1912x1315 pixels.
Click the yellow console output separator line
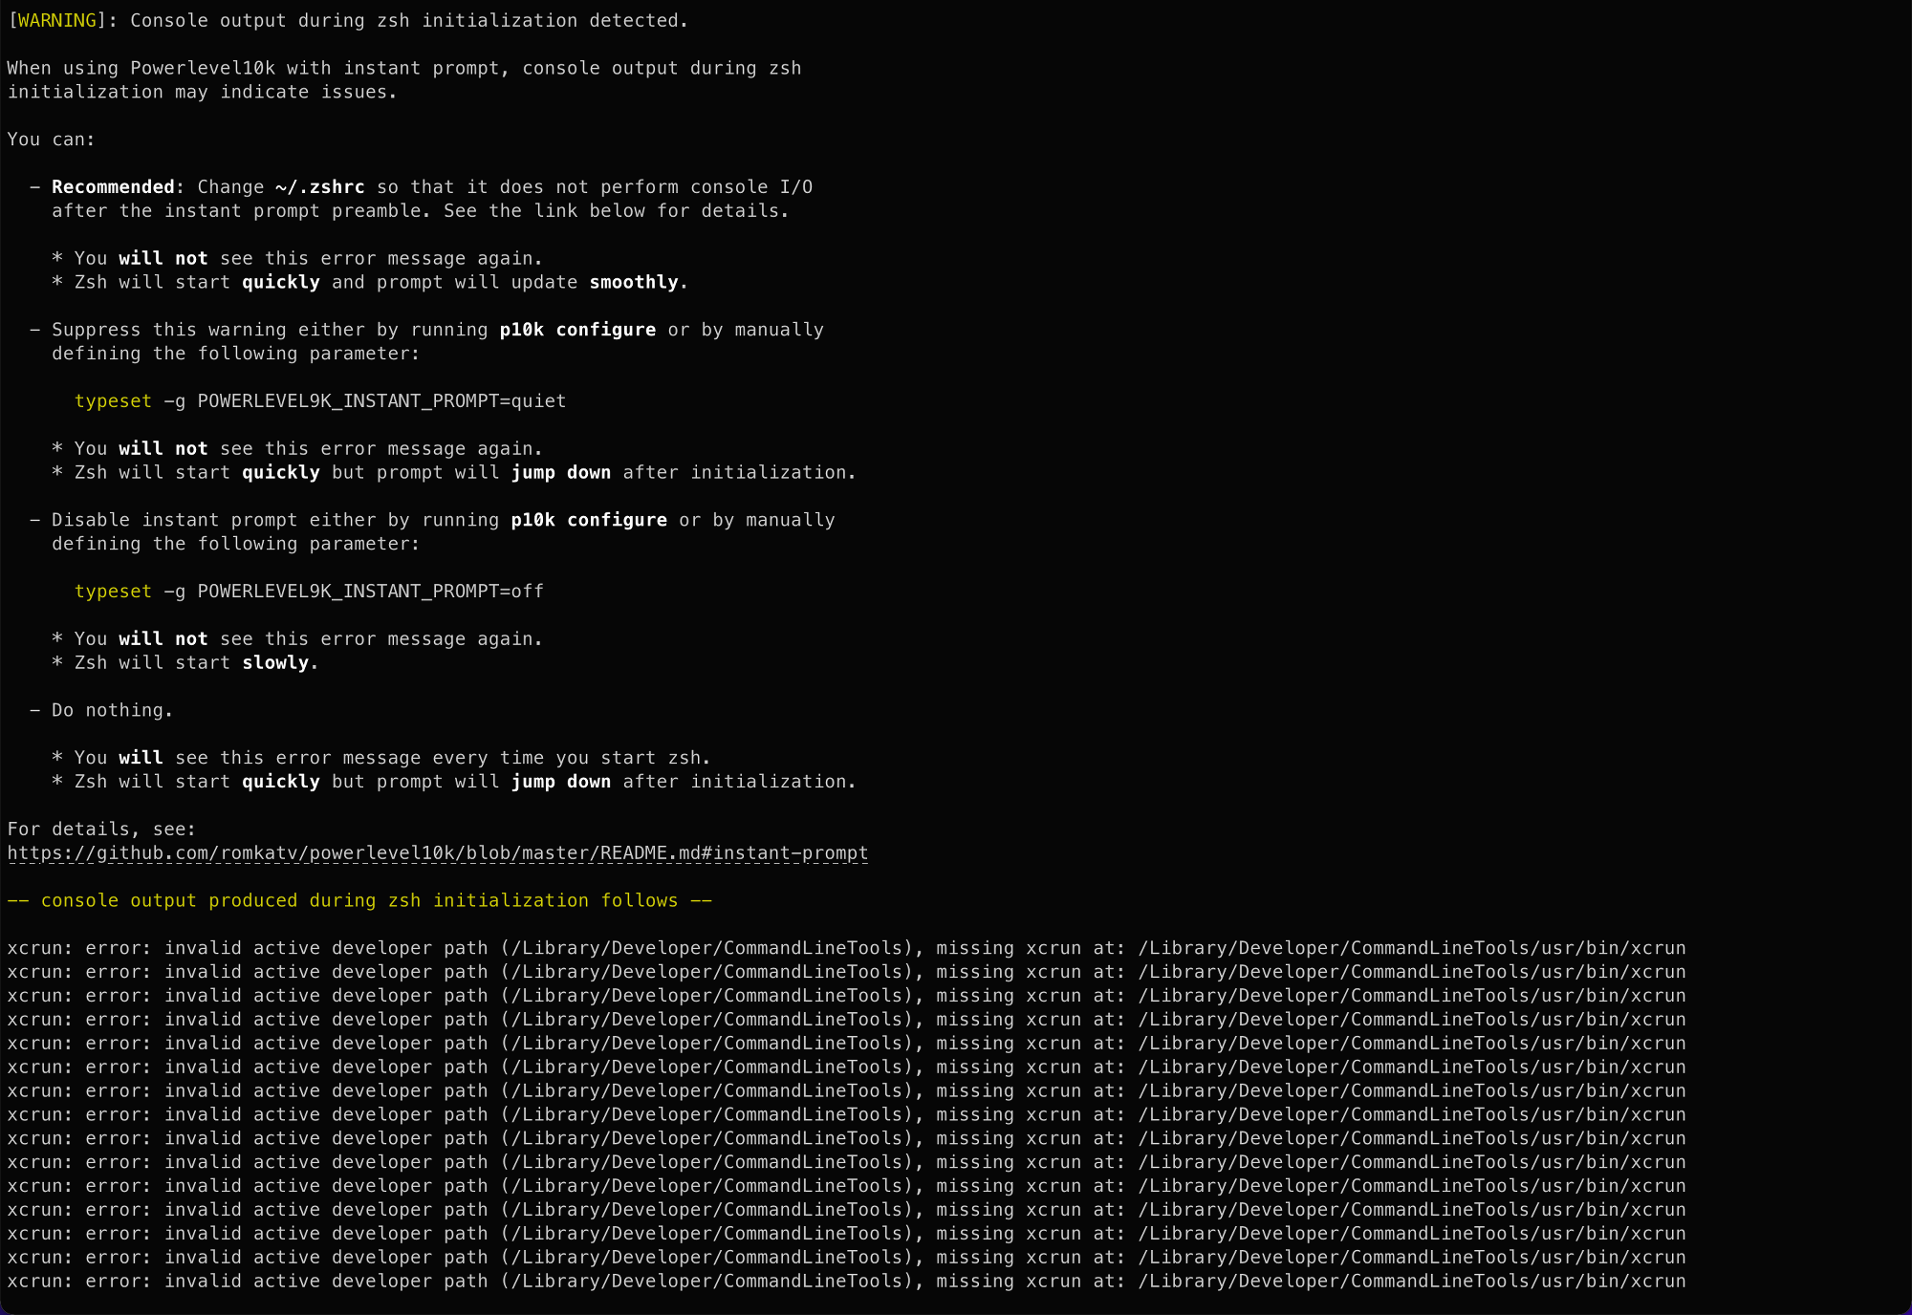pos(359,900)
